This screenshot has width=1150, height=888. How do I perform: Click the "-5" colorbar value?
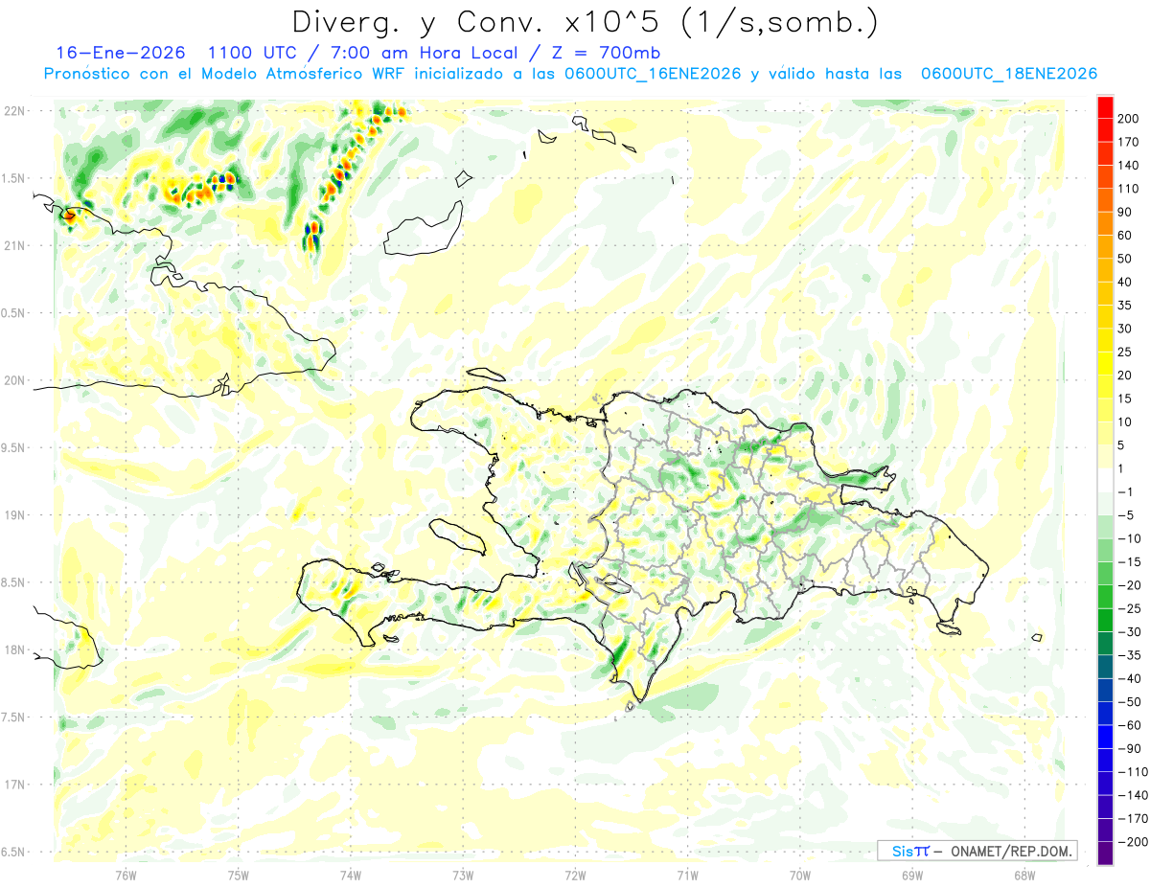coord(1126,515)
